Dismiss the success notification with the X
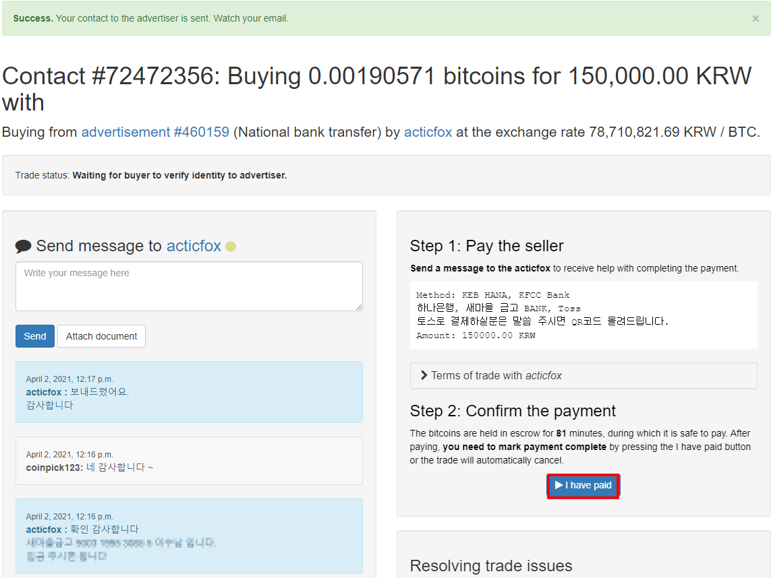 pos(755,18)
